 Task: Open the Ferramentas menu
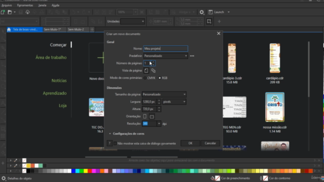25,6
